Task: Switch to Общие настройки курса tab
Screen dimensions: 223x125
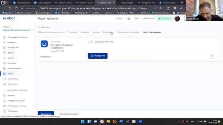Action: (51, 32)
